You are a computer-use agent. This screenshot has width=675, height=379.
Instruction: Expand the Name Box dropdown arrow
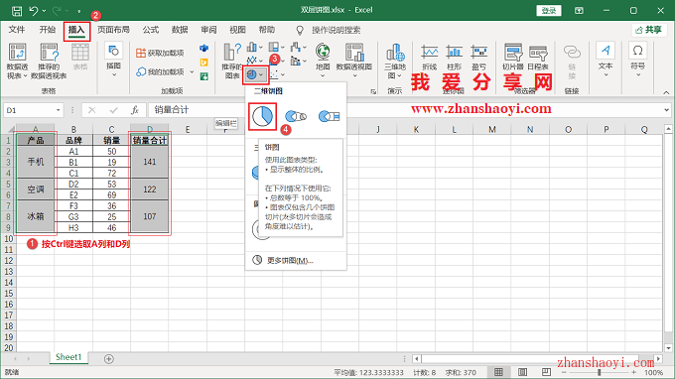[59, 110]
